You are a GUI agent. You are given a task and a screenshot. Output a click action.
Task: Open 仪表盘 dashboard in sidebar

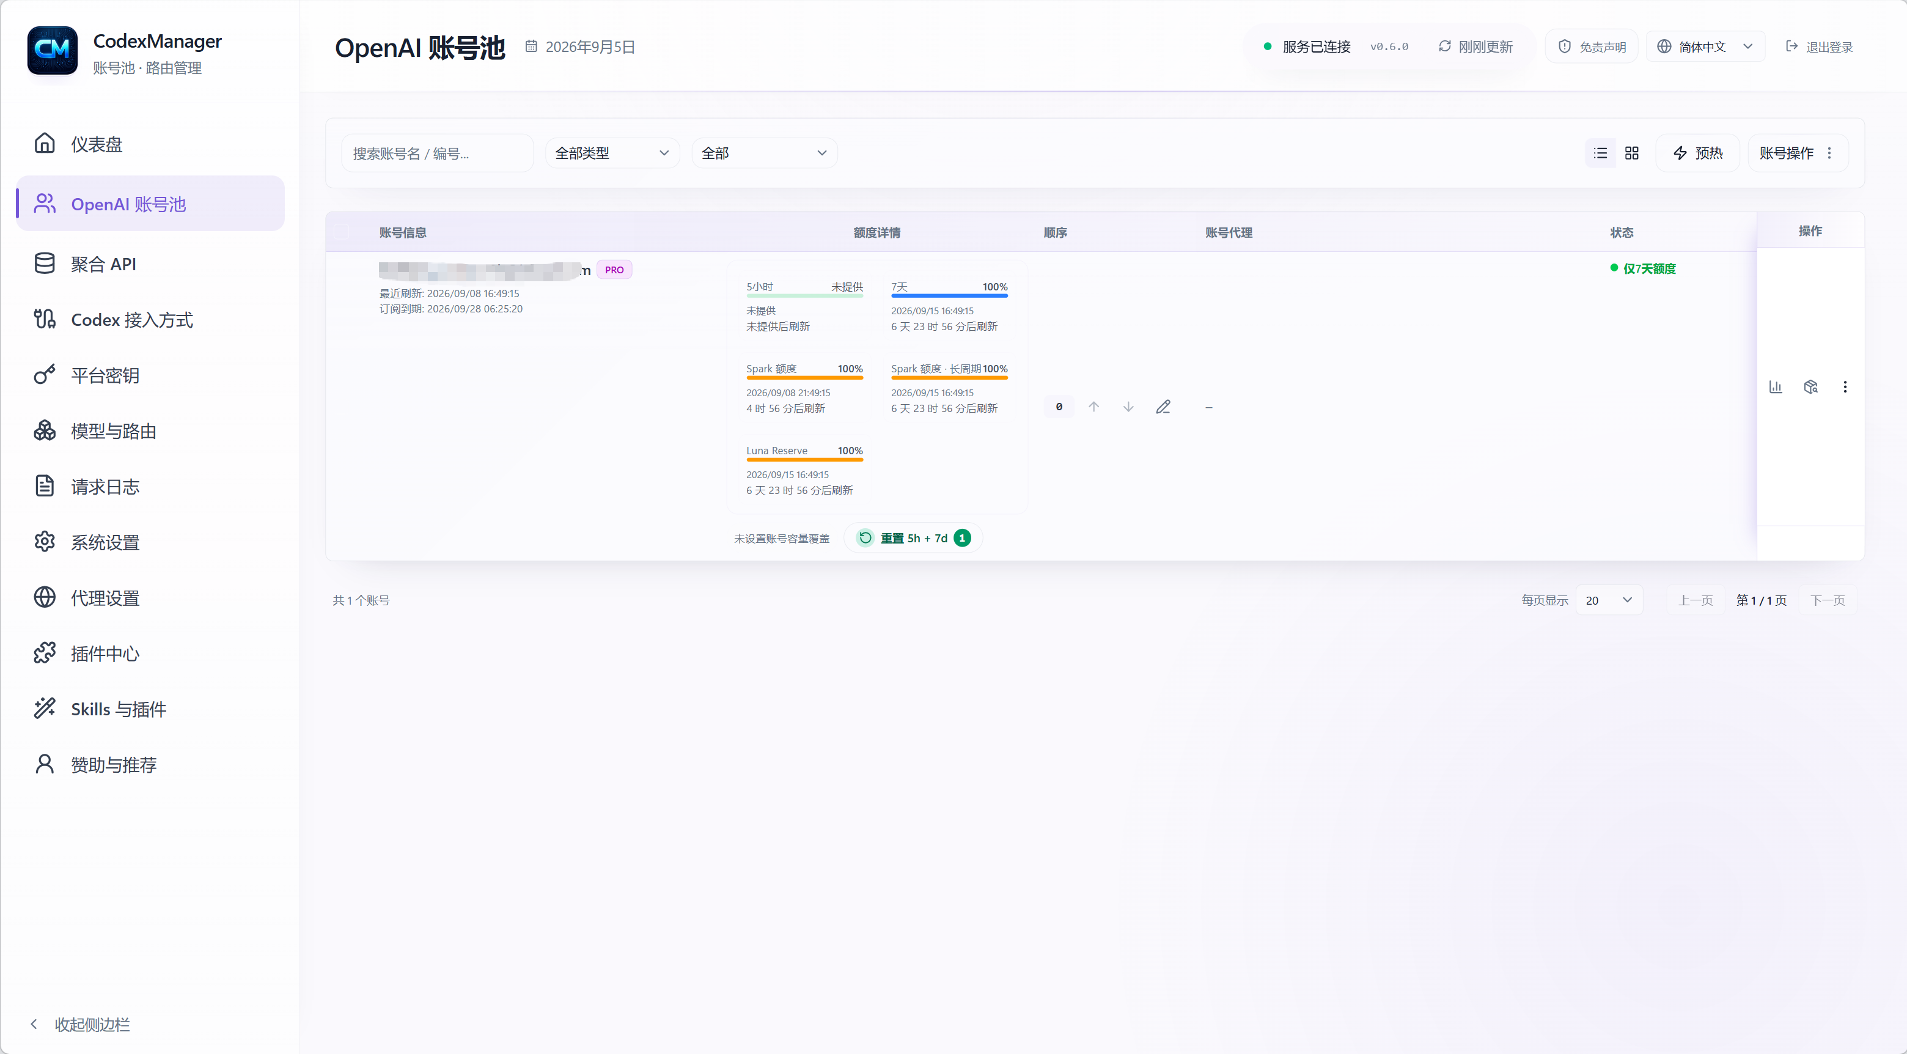tap(150, 144)
